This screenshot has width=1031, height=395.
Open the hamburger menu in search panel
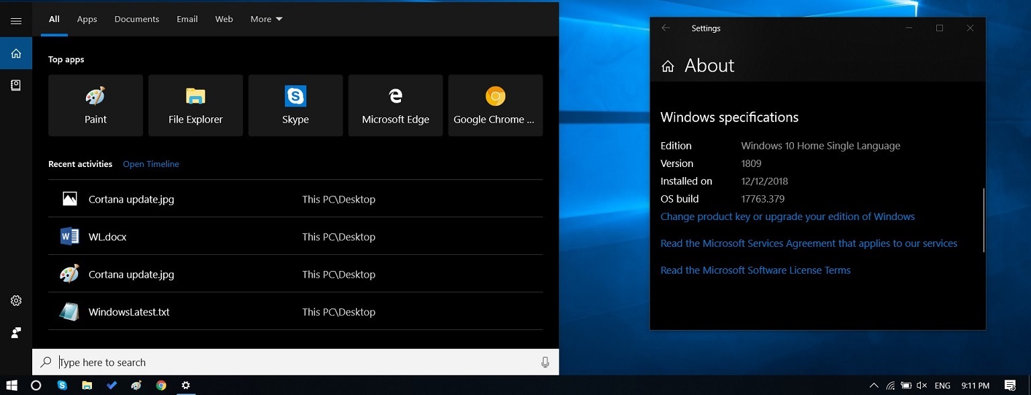point(16,21)
